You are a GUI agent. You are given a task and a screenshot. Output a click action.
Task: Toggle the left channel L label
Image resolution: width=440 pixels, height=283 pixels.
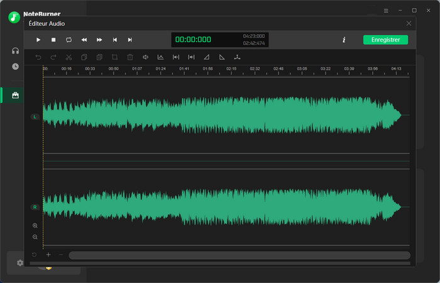click(35, 117)
